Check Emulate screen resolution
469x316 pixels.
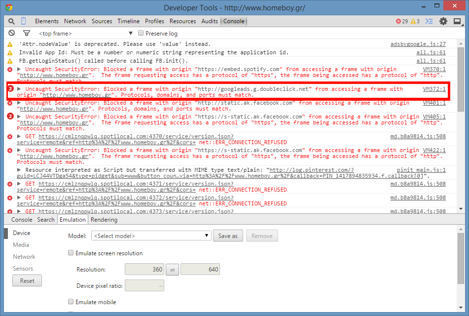71,253
